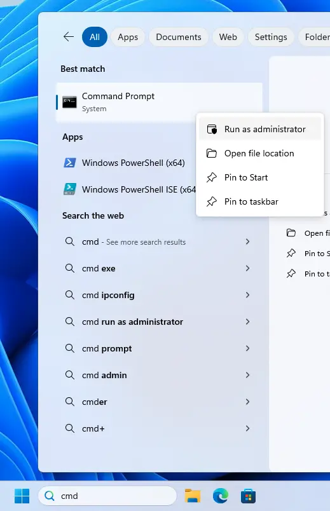This screenshot has width=330, height=511.
Task: Choose Open file location in context menu
Action: click(260, 153)
